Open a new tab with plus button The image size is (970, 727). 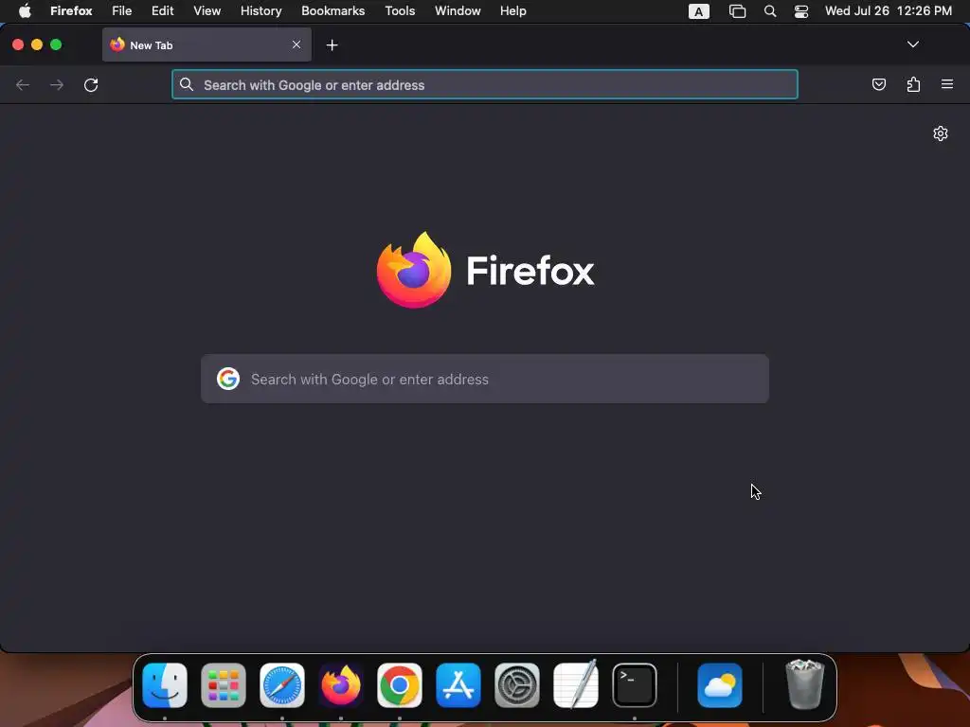click(x=332, y=45)
